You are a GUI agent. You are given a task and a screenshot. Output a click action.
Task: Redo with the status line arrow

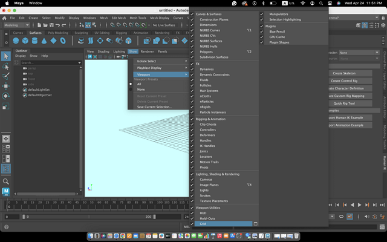(x=63, y=25)
